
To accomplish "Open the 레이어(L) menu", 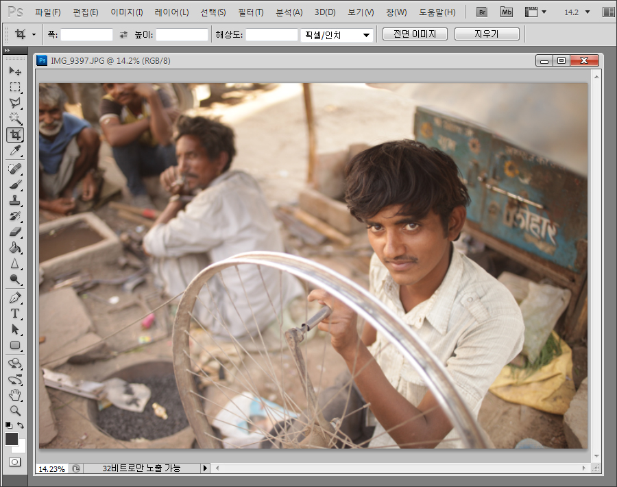I will [x=171, y=12].
